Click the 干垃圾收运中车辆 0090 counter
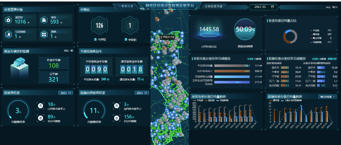This screenshot has width=341, height=145. 96,70
